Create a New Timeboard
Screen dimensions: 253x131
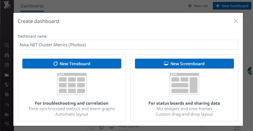[x=72, y=64]
